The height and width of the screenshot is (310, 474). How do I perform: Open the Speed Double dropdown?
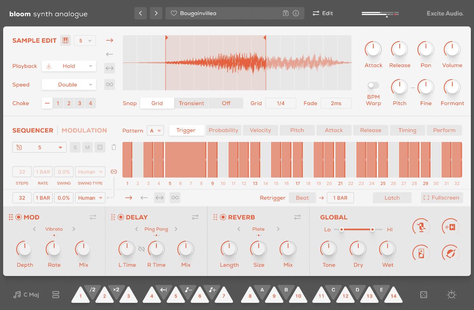click(x=69, y=85)
